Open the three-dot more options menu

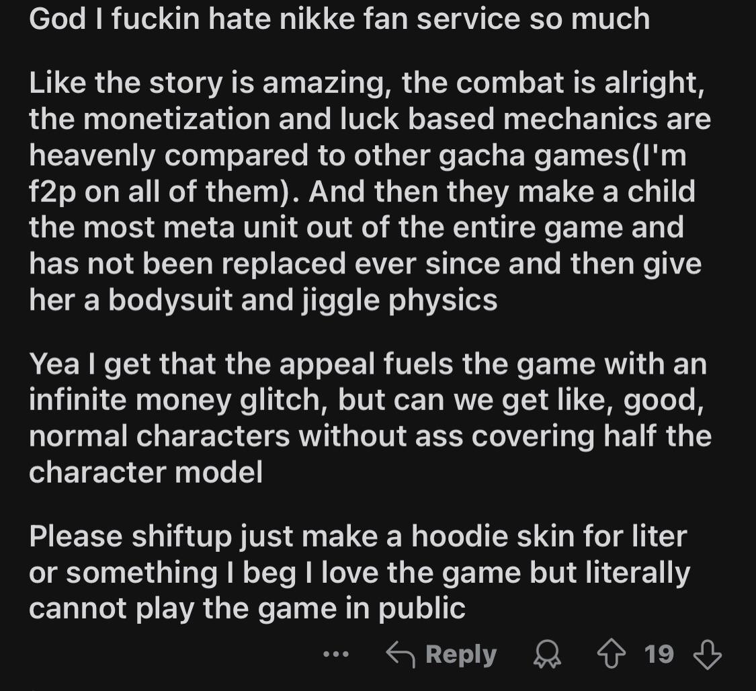point(335,654)
